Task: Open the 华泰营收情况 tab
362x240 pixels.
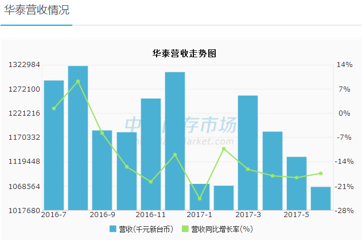Action: 37,10
